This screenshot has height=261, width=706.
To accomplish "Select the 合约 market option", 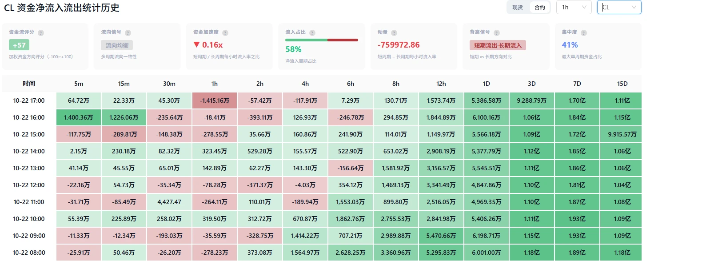I will click(540, 8).
